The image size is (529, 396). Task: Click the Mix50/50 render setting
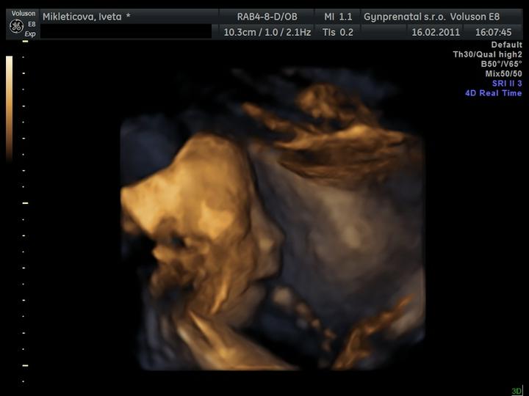(x=503, y=74)
